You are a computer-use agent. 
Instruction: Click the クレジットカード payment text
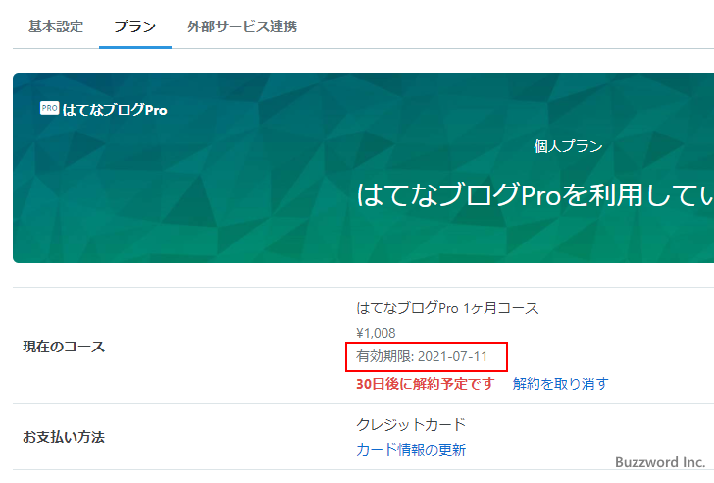pos(411,425)
